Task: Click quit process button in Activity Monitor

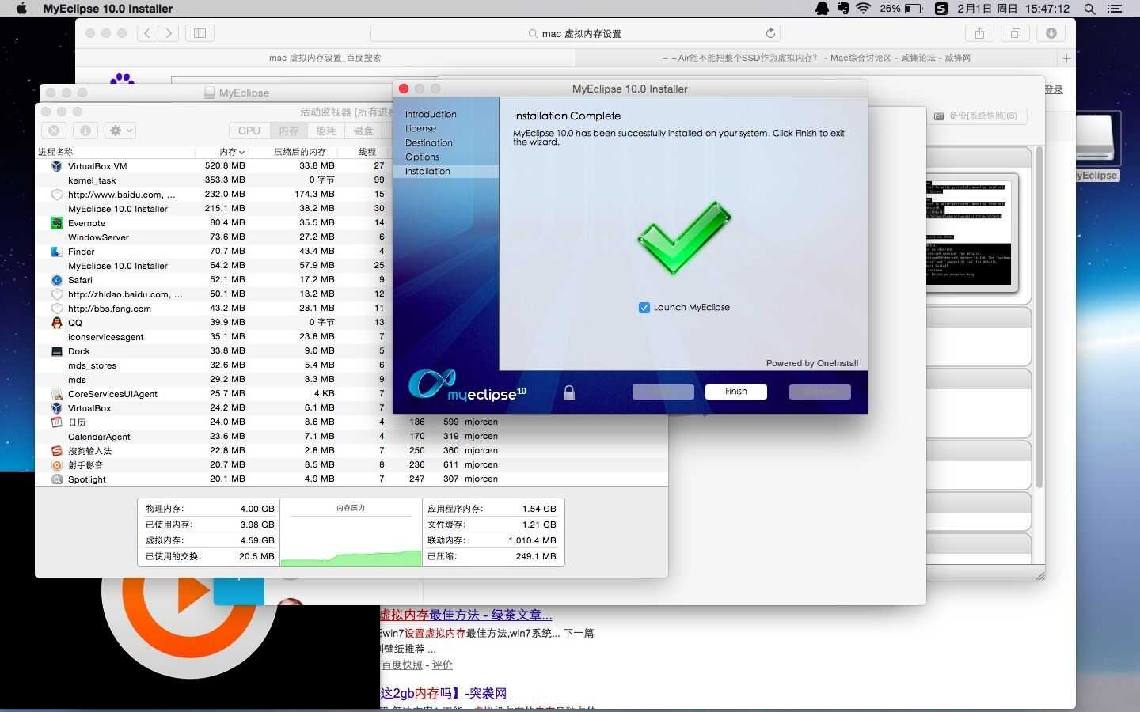Action: [x=54, y=131]
